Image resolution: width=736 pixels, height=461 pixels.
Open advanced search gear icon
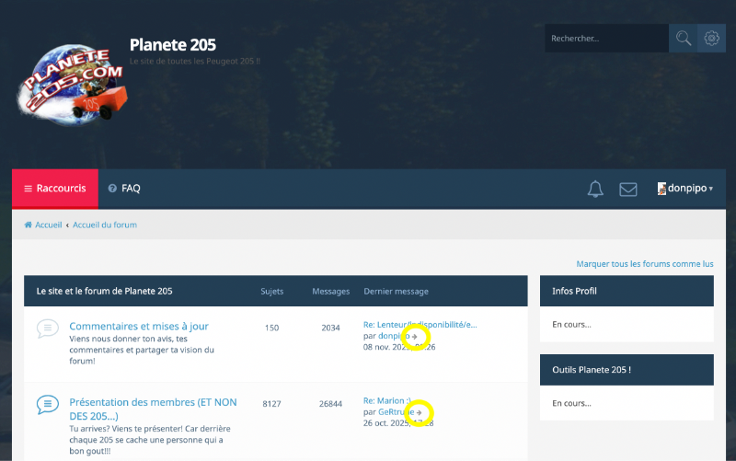tap(711, 39)
